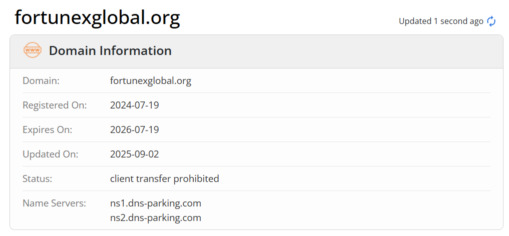
Task: Select the registration date 2024-07-19
Action: tap(134, 105)
